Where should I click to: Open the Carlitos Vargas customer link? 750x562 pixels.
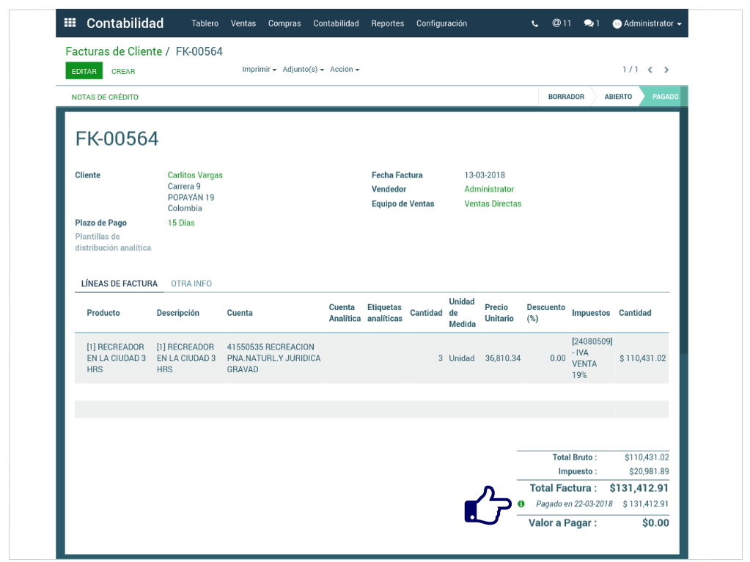[195, 175]
